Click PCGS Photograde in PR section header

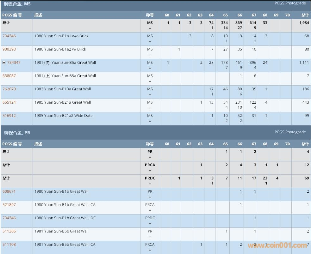[290, 132]
